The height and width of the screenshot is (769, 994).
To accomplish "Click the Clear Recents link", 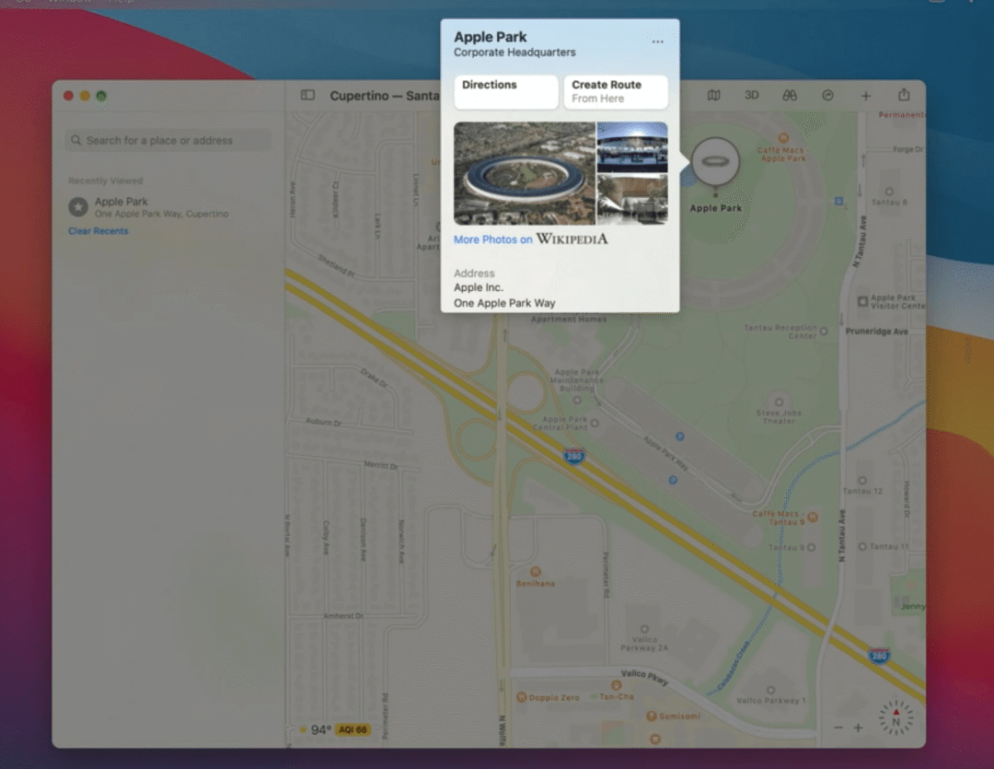I will pos(98,231).
